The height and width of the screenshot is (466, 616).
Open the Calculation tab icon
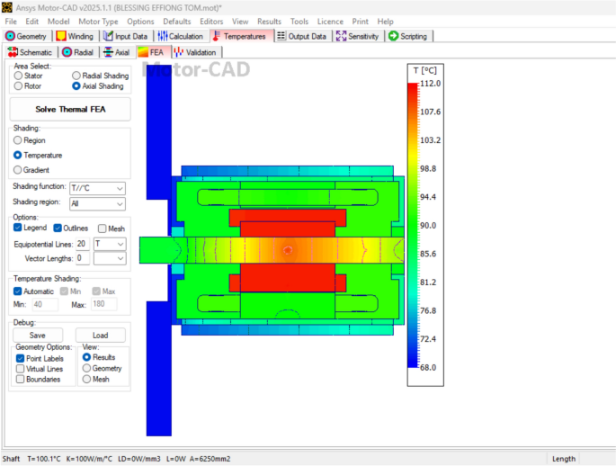click(x=163, y=36)
